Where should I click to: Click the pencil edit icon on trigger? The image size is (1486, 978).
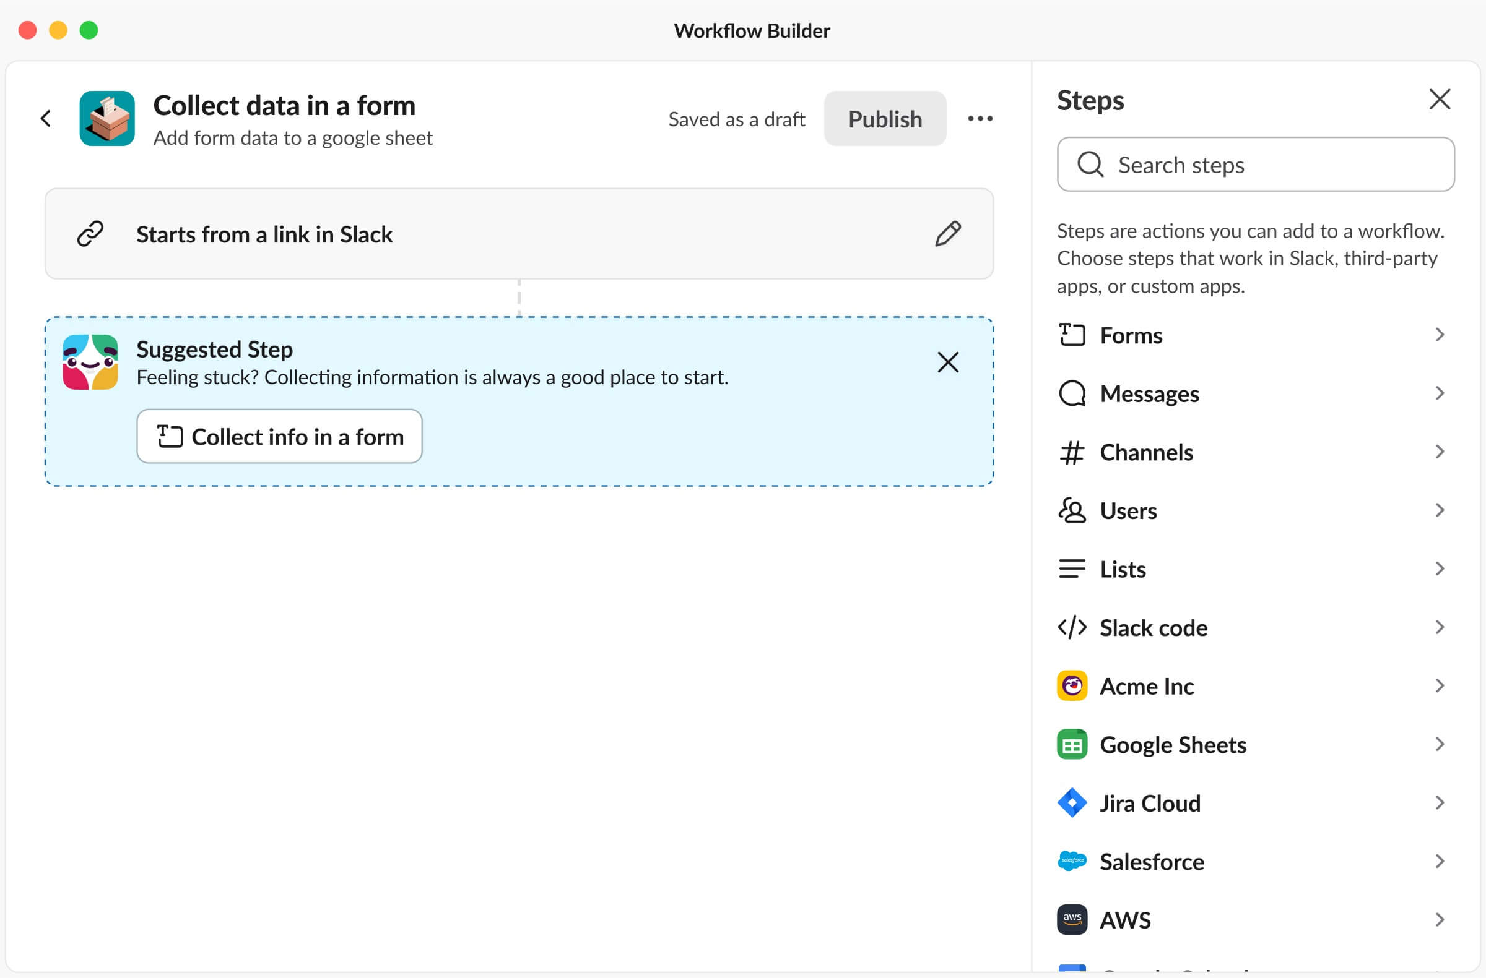tap(947, 234)
